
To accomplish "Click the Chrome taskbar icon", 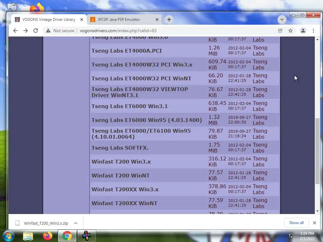I will tap(67, 236).
